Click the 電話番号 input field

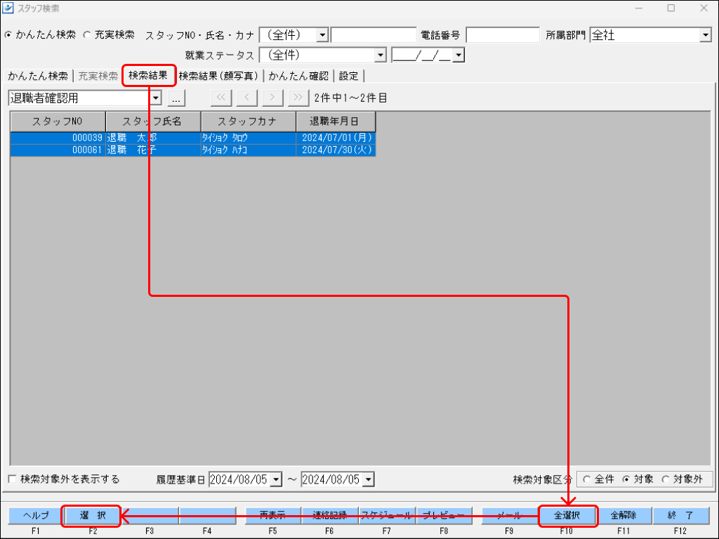pos(503,35)
